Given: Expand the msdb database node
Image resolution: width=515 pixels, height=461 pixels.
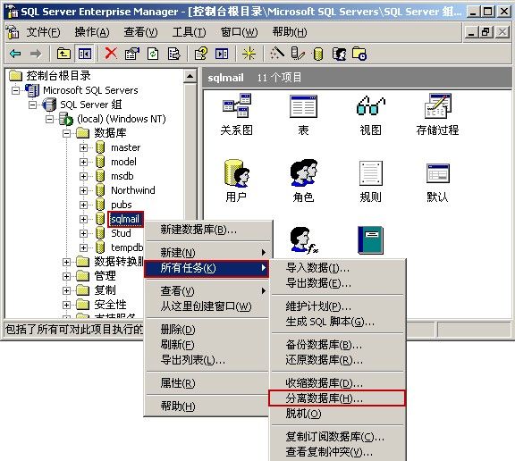Looking at the screenshot, I should (83, 176).
